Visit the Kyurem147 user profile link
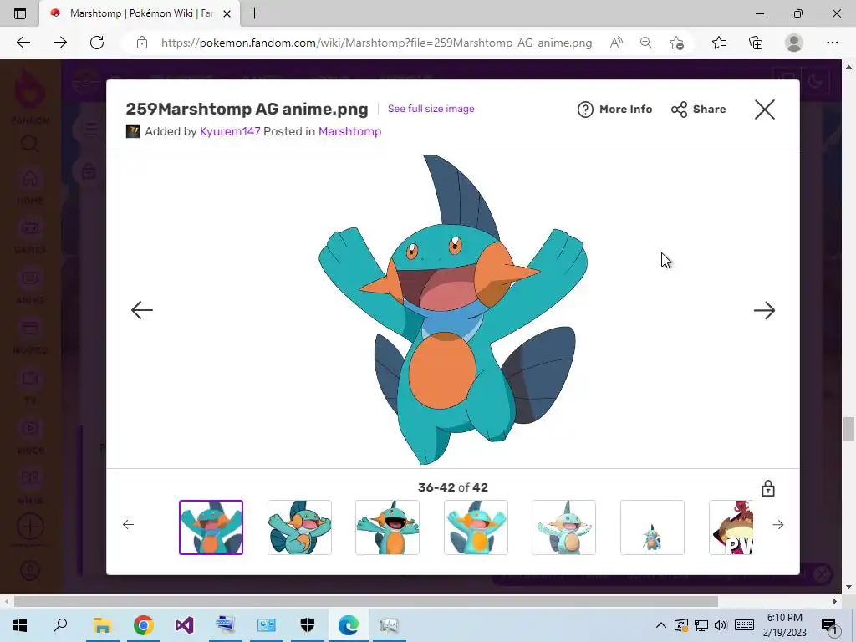Screen dimensions: 856x642 pyautogui.click(x=230, y=131)
